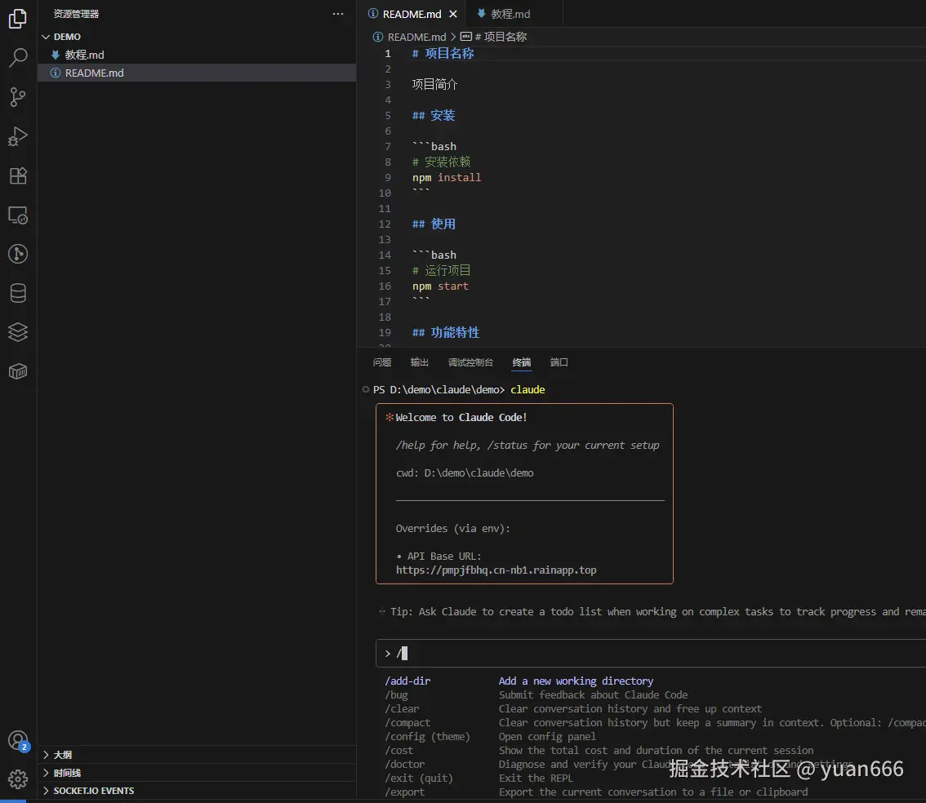Open the Database activity icon

(18, 293)
